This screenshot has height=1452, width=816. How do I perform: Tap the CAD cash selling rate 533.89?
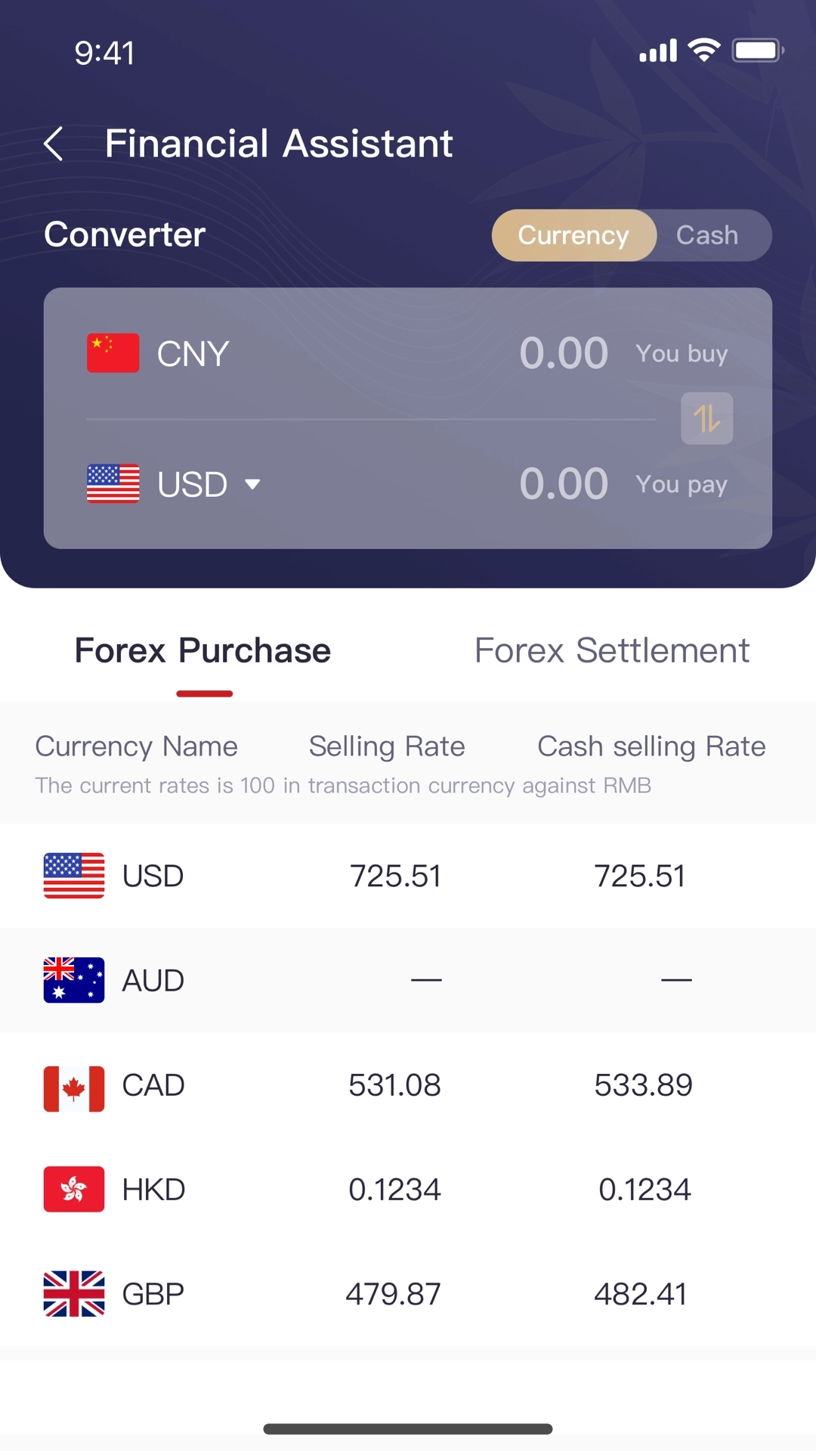pos(643,1085)
